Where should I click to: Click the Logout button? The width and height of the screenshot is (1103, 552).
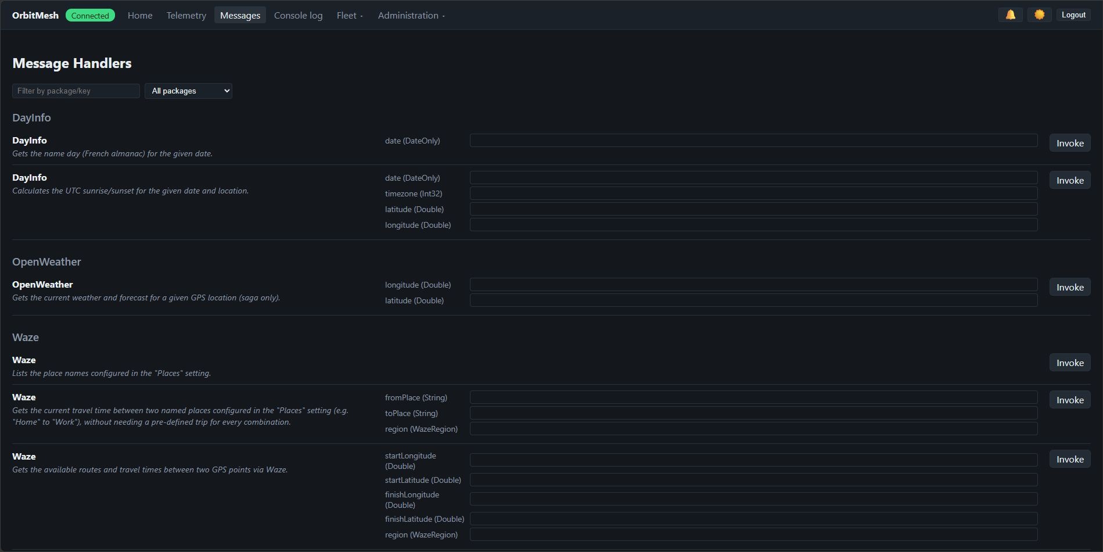click(1073, 15)
